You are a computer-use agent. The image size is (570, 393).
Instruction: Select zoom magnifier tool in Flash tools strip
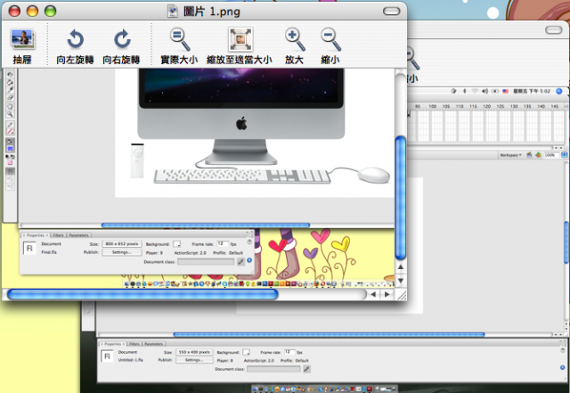pyautogui.click(x=10, y=113)
